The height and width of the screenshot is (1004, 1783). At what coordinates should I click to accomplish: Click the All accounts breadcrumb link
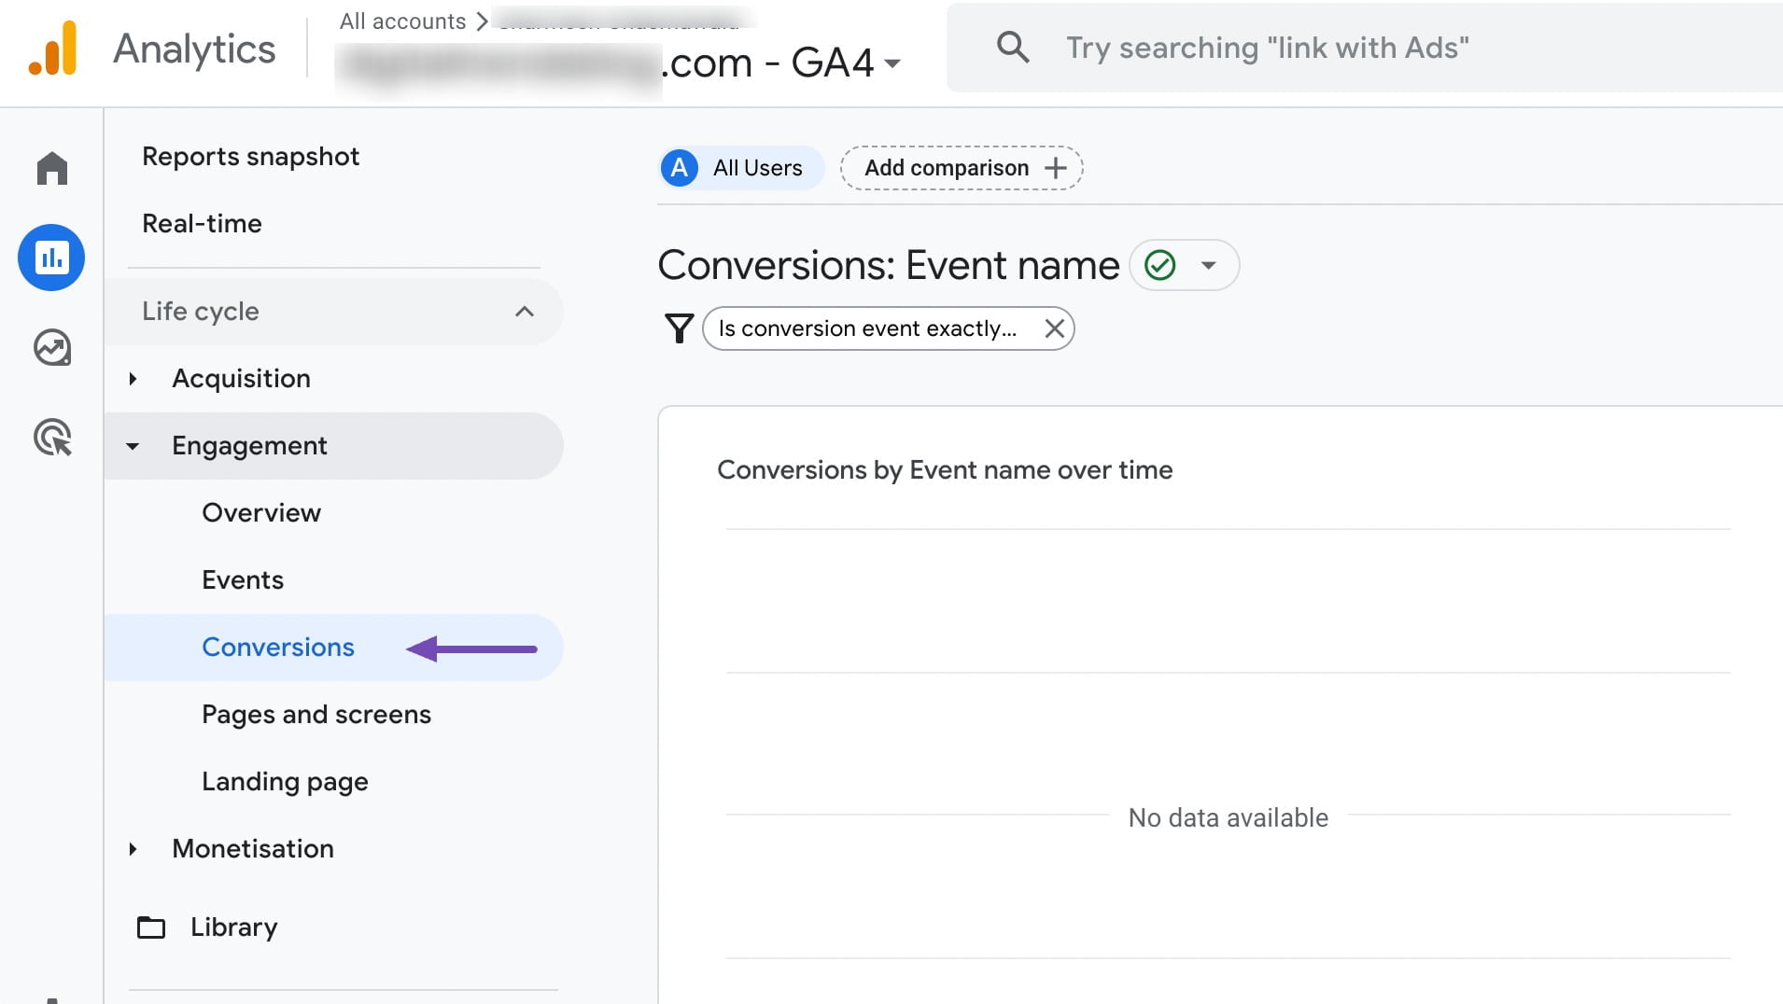[402, 21]
